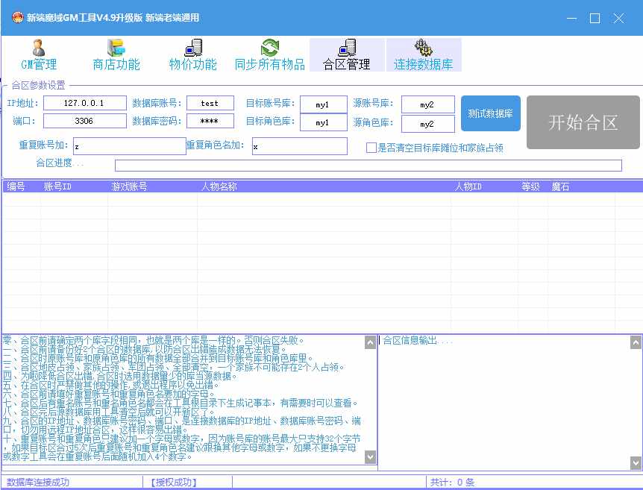Click 合区信息输出 panel scroll up arrow
643x490 pixels.
point(636,343)
